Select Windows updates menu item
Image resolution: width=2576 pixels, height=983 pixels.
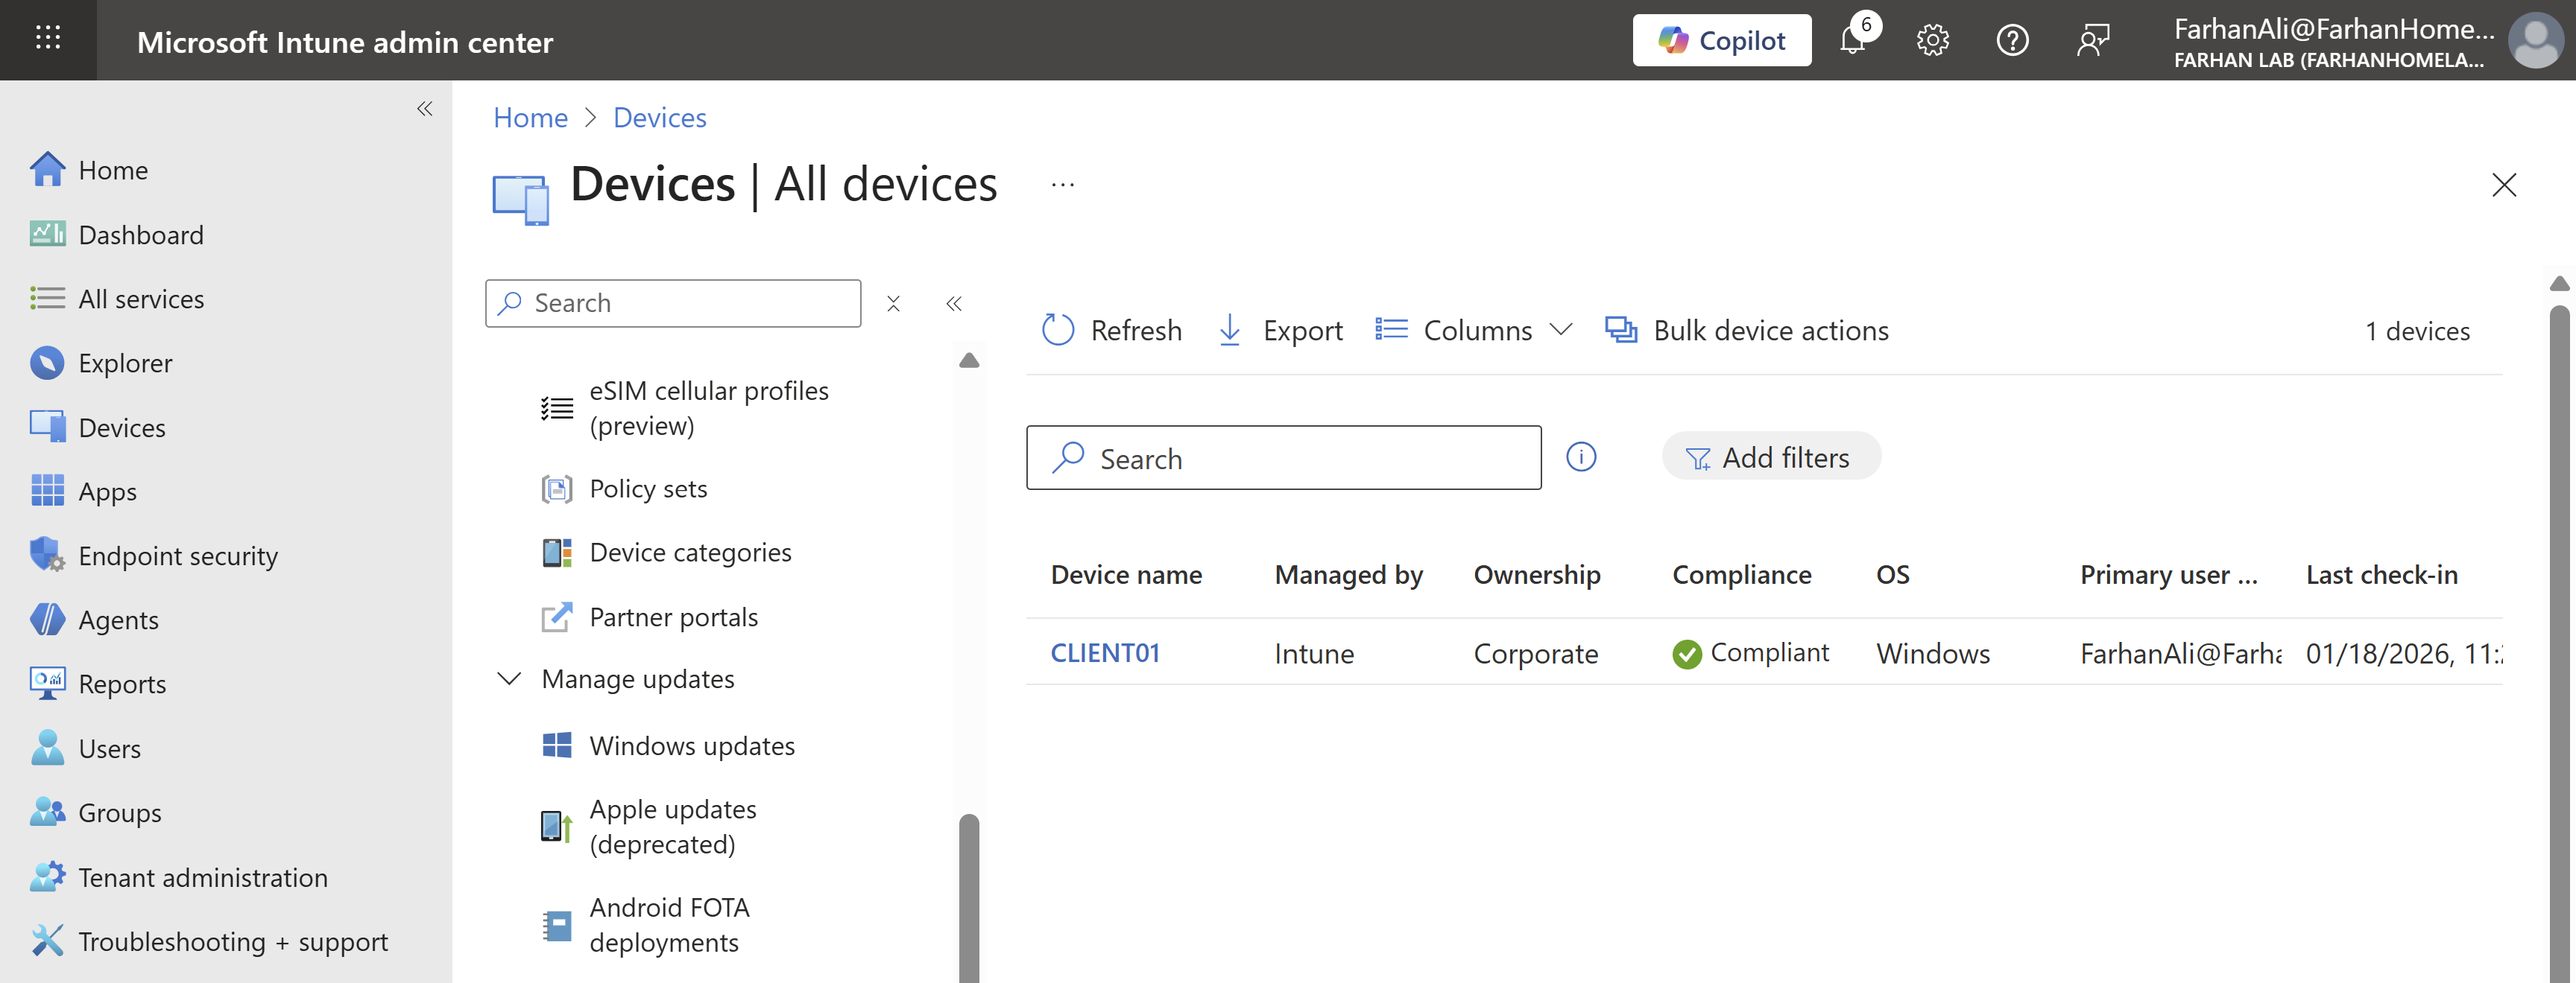point(692,746)
